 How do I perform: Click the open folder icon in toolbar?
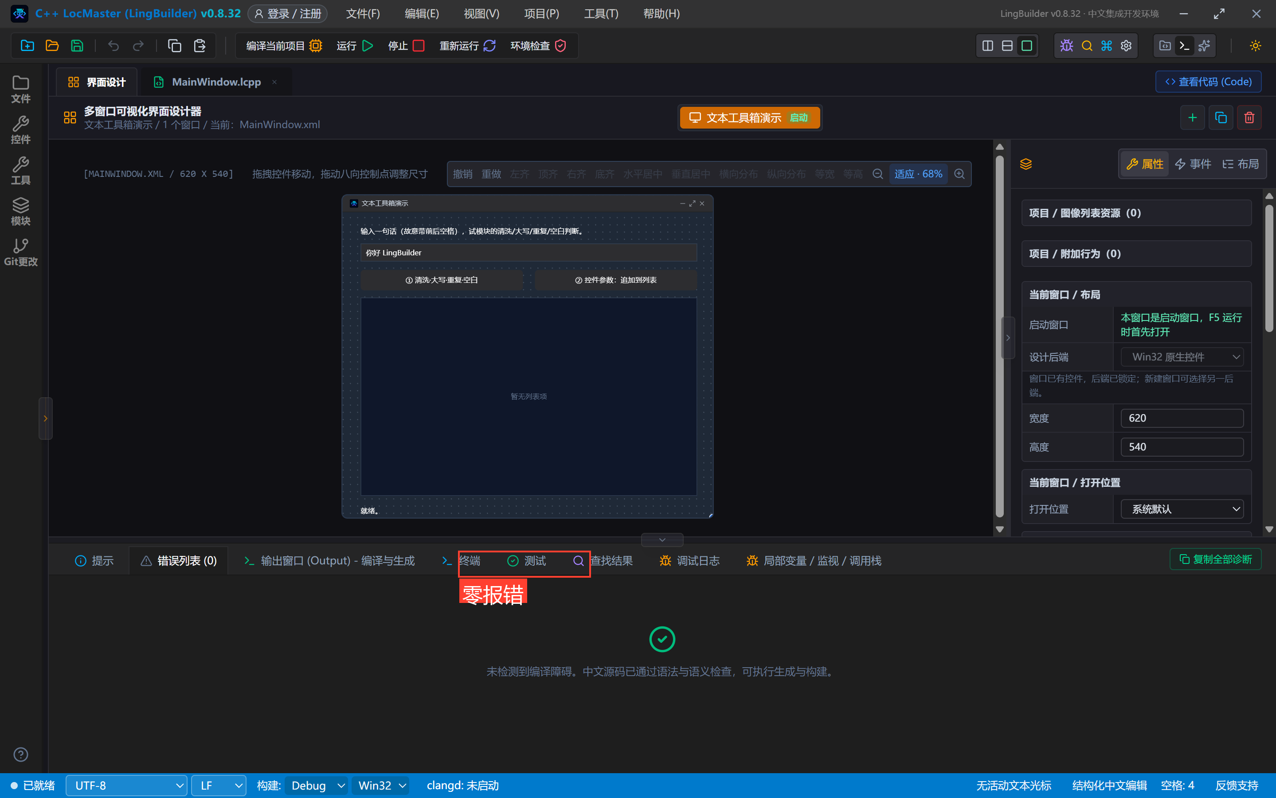(x=52, y=45)
